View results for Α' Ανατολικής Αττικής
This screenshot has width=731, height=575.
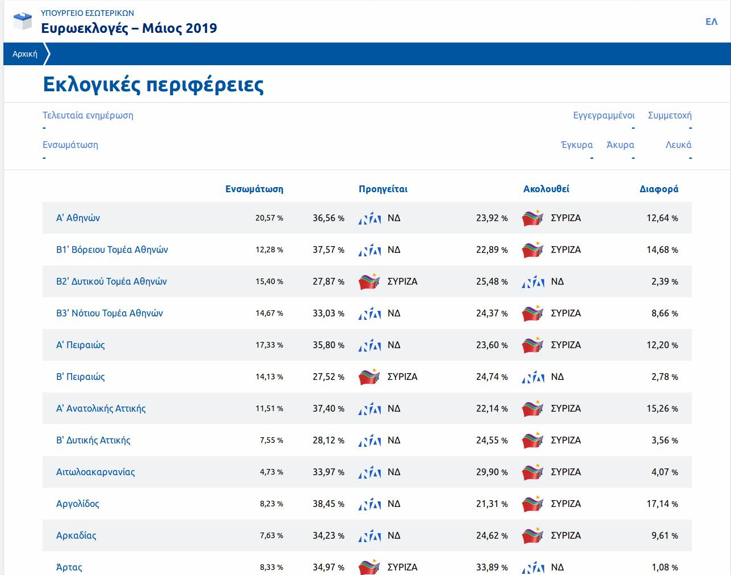point(101,408)
